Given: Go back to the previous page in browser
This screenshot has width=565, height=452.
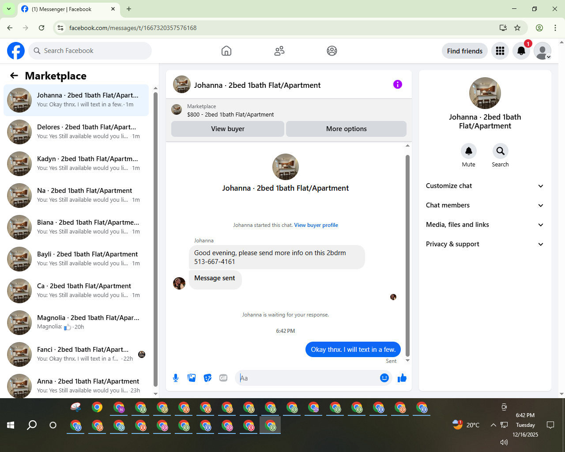Looking at the screenshot, I should (x=10, y=28).
